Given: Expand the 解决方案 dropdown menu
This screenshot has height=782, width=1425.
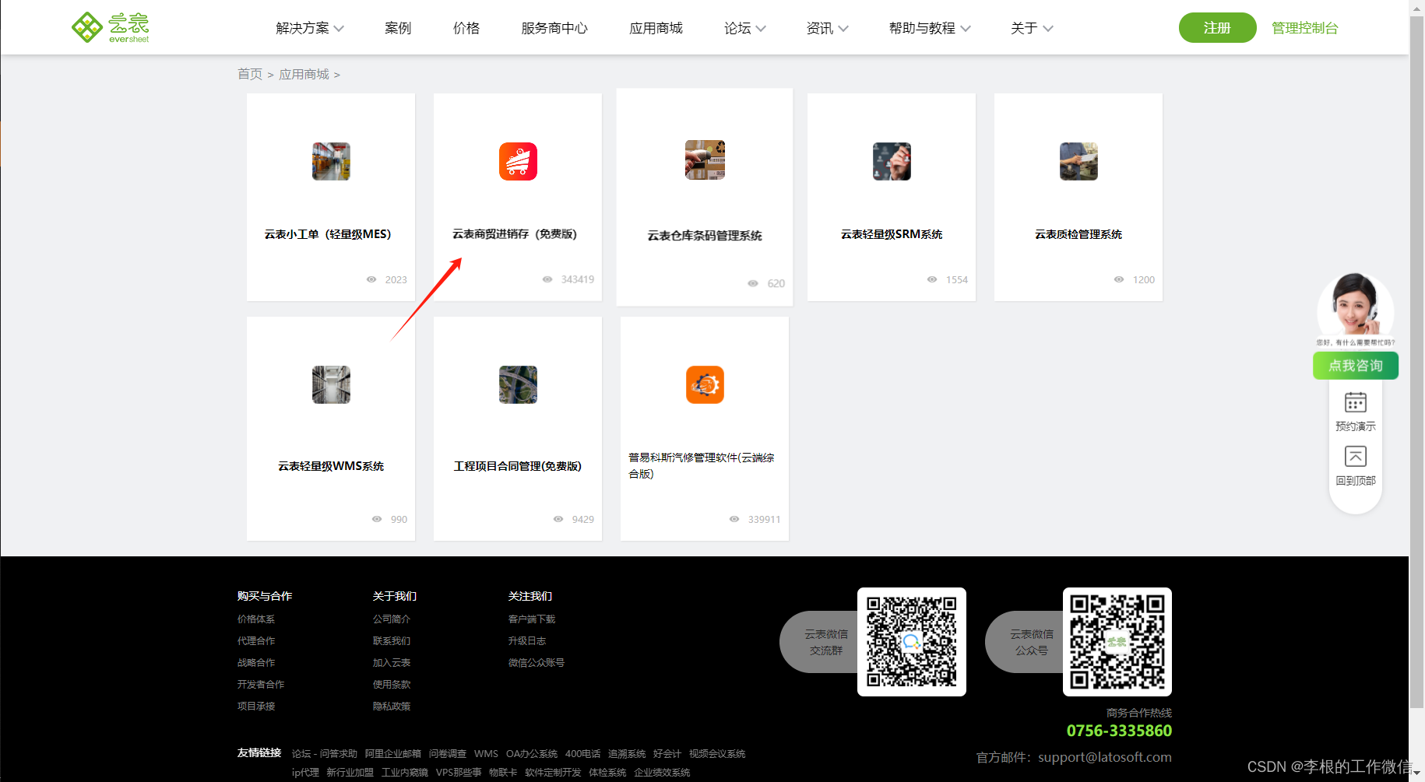Looking at the screenshot, I should pos(310,28).
